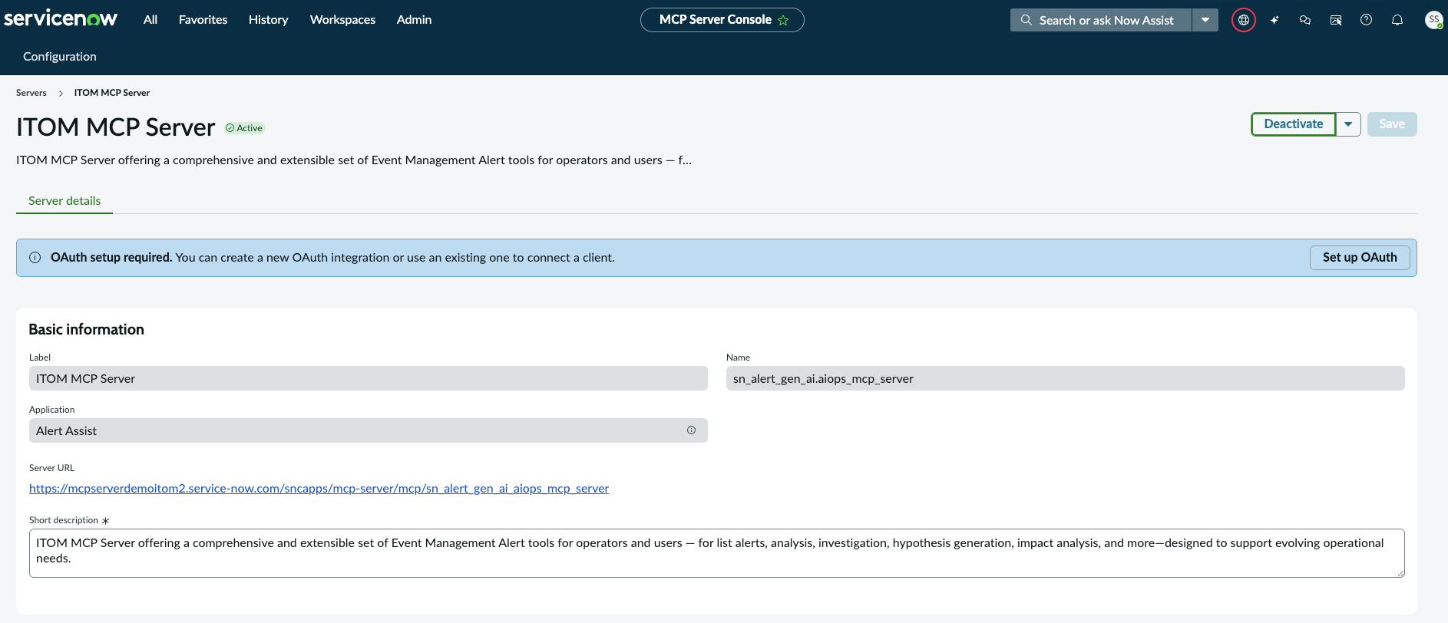
Task: Expand the Deactivate split-button arrow
Action: tap(1348, 124)
